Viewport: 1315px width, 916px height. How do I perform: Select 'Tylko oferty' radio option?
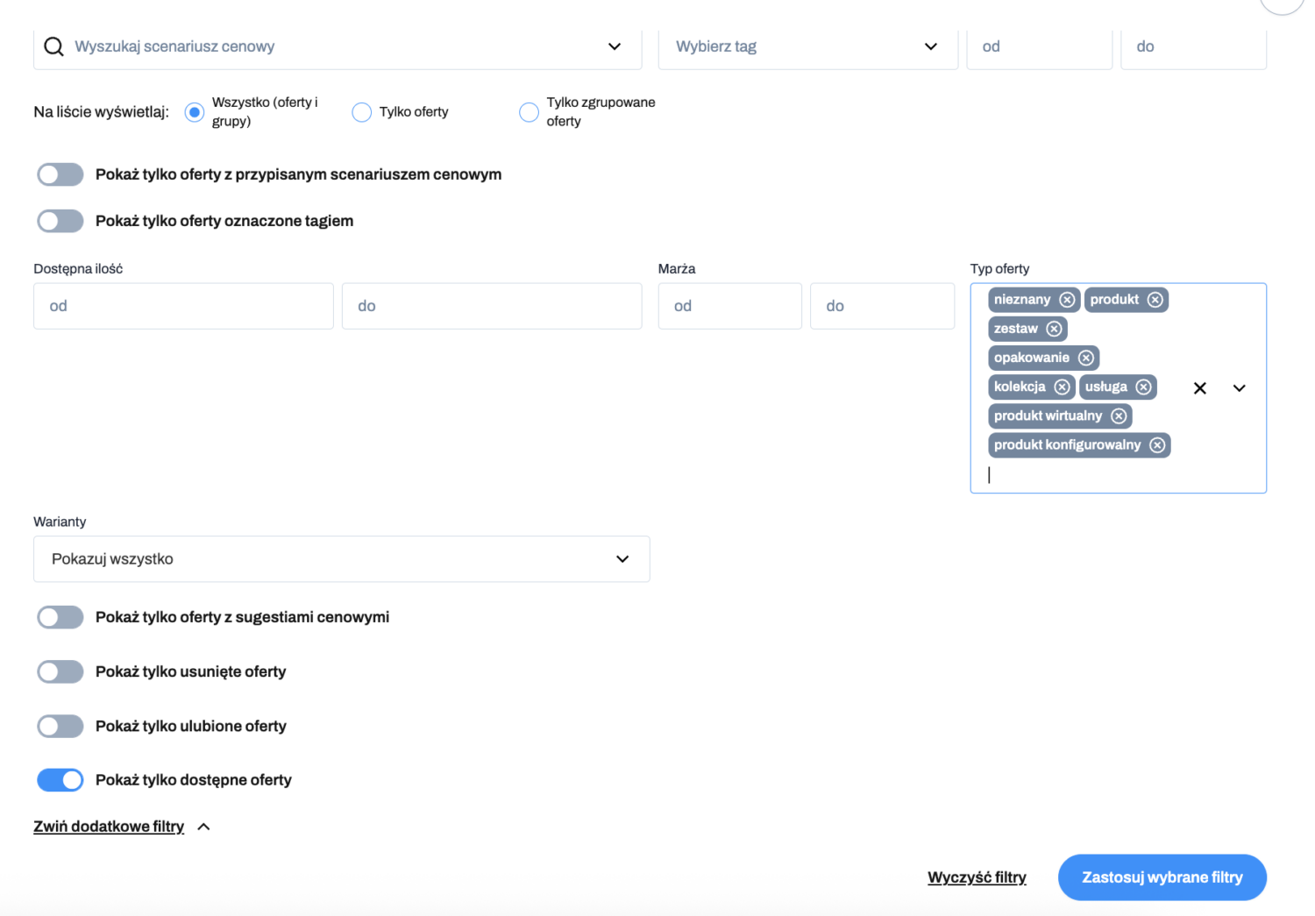click(x=361, y=112)
